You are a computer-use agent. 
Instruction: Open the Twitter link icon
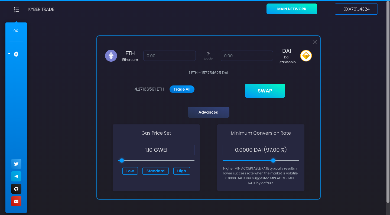click(x=16, y=164)
